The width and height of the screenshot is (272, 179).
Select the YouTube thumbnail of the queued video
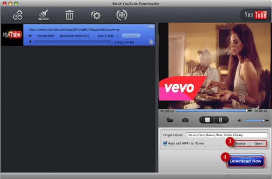[12, 35]
